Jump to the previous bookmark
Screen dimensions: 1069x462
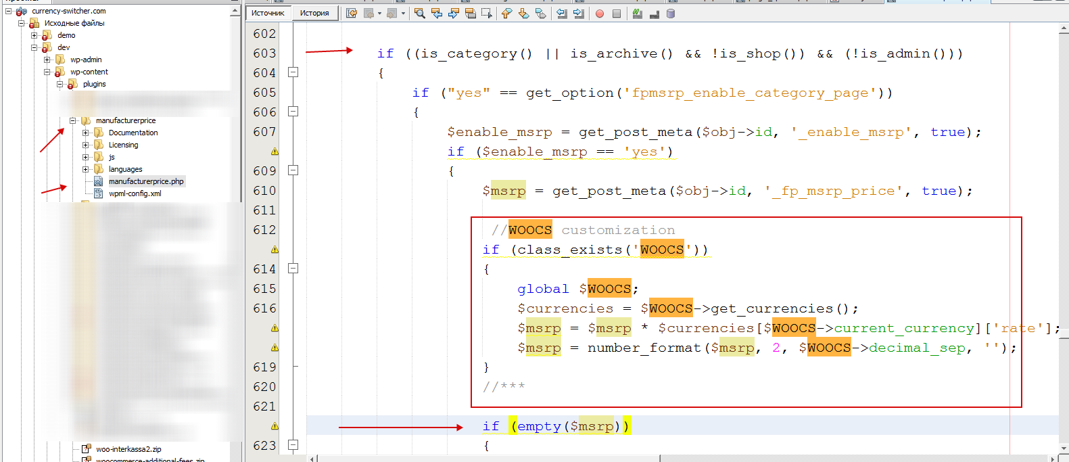click(x=507, y=14)
